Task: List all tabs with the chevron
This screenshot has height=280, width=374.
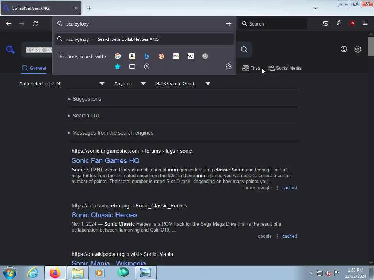Action: coord(316,8)
